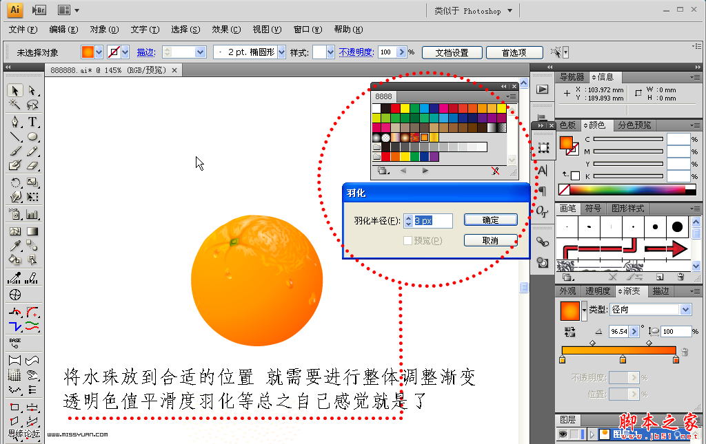Select the Direct Selection (white arrow) tool
This screenshot has width=706, height=444.
coord(32,90)
